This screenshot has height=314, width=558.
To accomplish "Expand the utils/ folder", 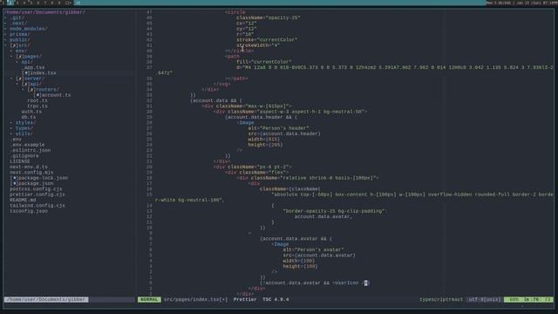I will (24, 133).
